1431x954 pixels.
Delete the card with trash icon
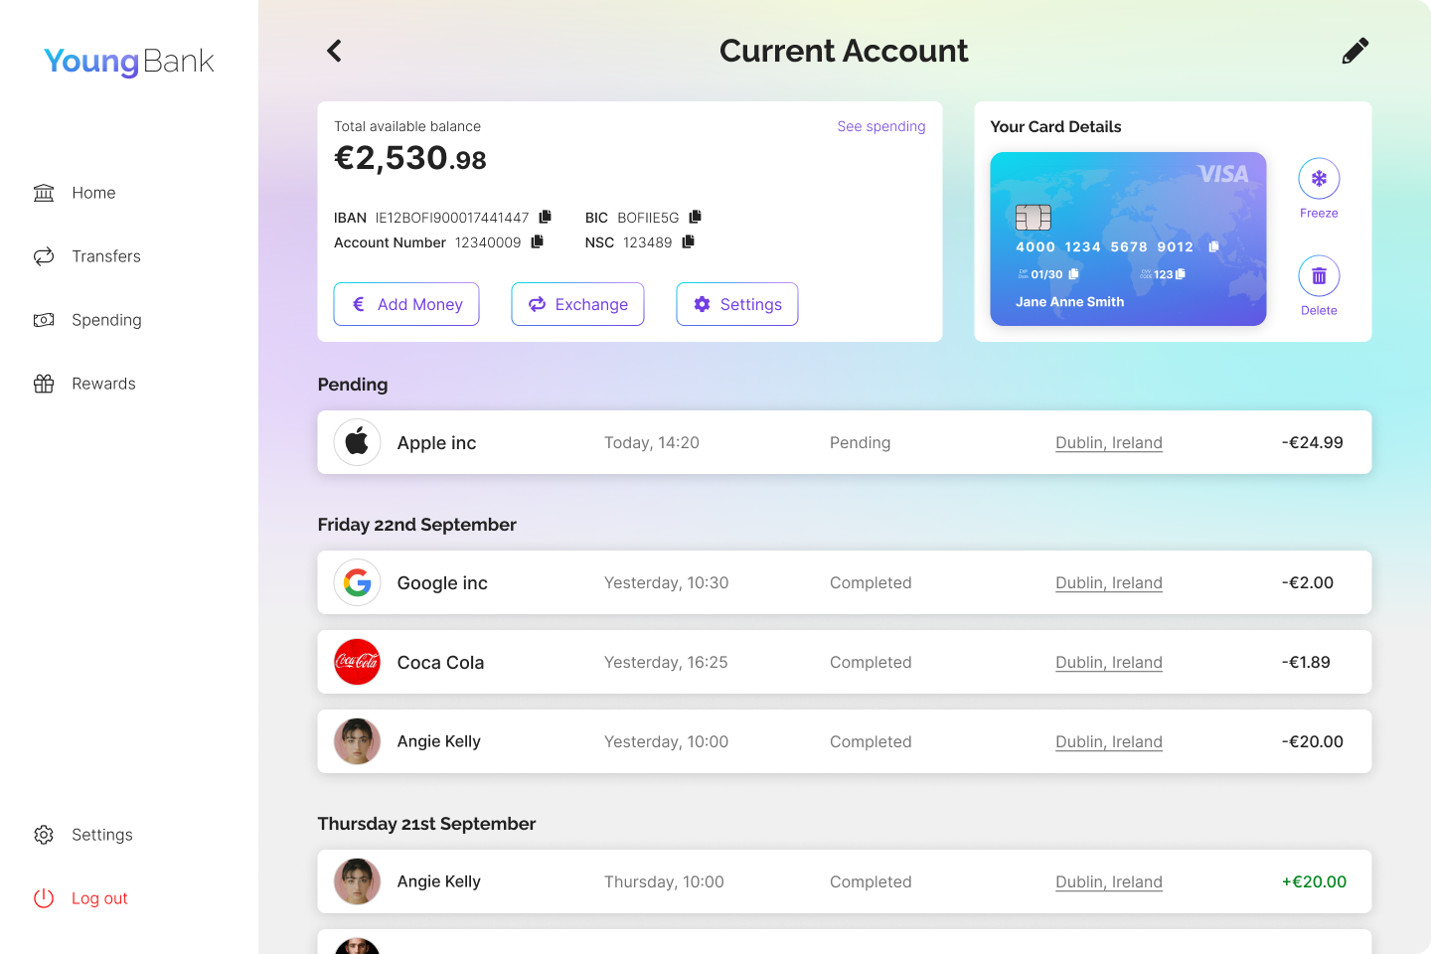(x=1319, y=276)
